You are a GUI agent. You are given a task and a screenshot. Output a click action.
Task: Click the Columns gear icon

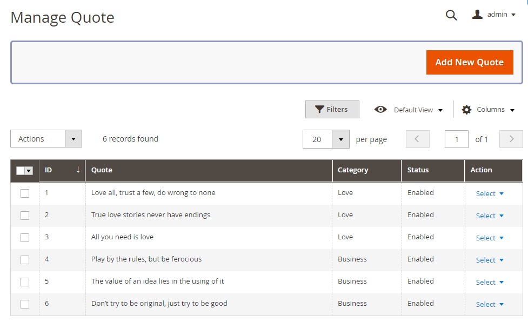[466, 110]
